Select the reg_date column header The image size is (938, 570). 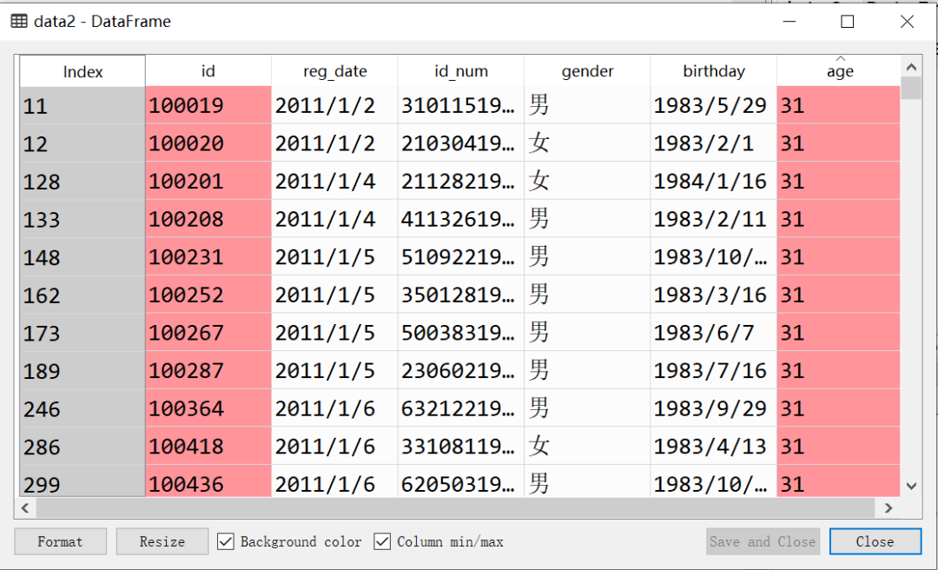coord(334,71)
